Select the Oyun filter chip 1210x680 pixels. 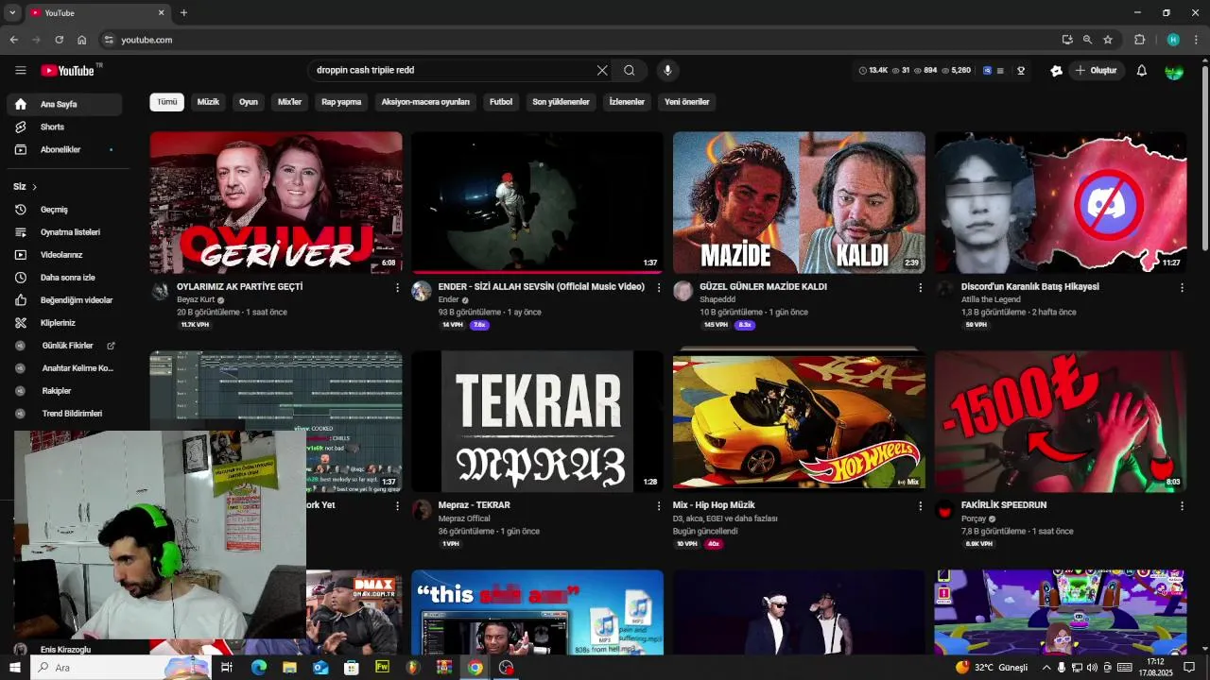[249, 102]
